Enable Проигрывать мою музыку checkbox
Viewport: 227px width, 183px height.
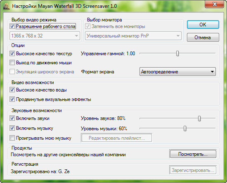(x=12, y=138)
